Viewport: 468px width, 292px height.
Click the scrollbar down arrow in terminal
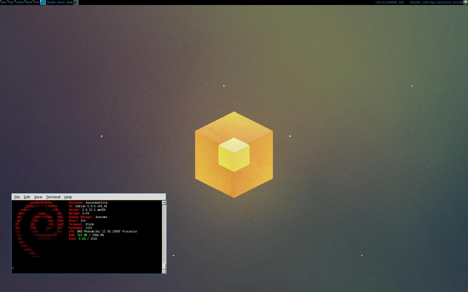click(x=164, y=271)
